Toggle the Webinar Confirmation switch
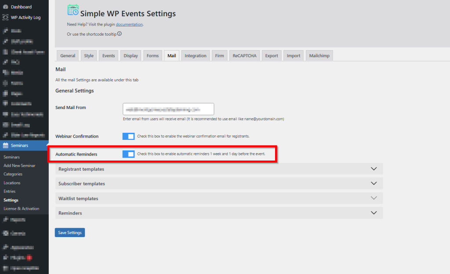Viewport: 450px width, 274px height. [128, 136]
